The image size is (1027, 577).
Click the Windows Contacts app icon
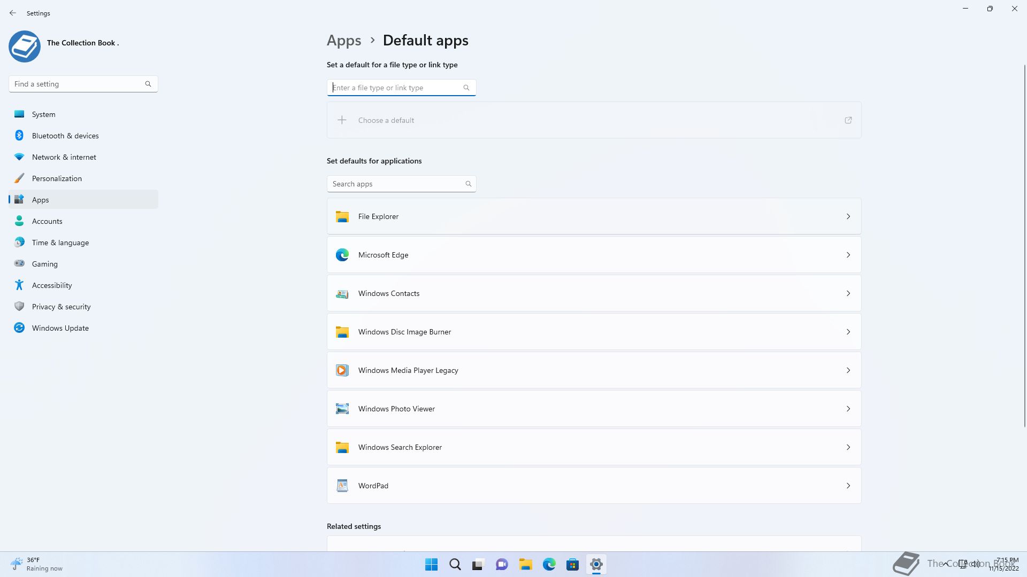click(x=342, y=293)
